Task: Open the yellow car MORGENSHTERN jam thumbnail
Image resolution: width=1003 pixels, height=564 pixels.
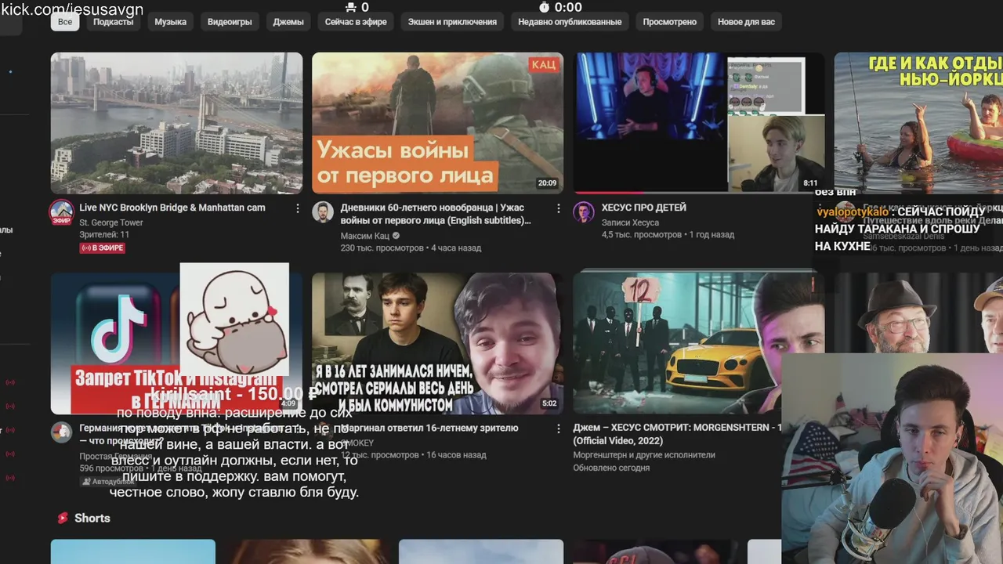Action: [x=677, y=343]
